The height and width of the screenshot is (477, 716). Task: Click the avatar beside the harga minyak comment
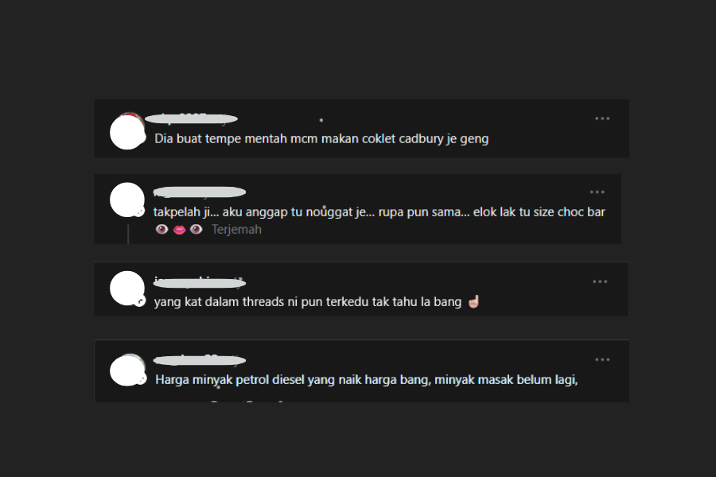pos(127,370)
